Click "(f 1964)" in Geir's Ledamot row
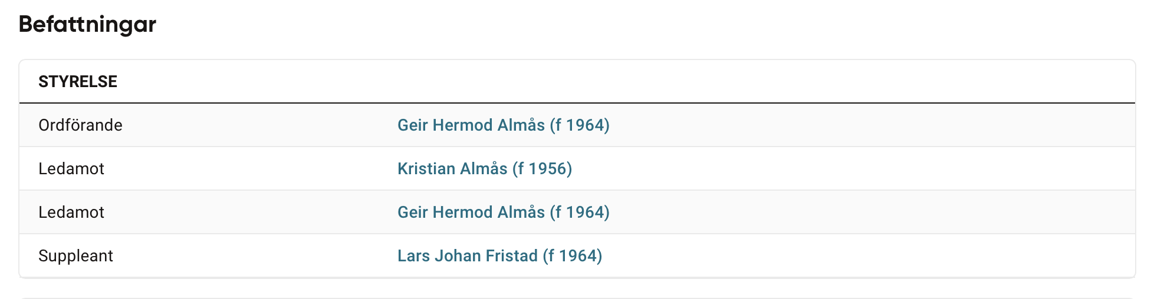Screen dimensions: 1151x299 tap(580, 212)
